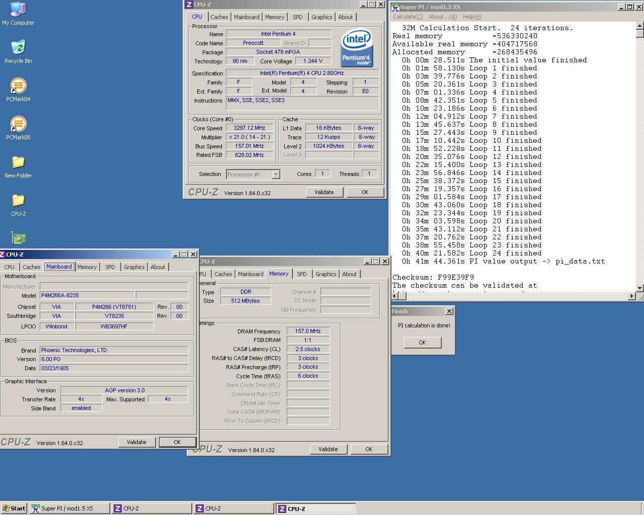Click the Super PI title bar icon

tap(395, 7)
